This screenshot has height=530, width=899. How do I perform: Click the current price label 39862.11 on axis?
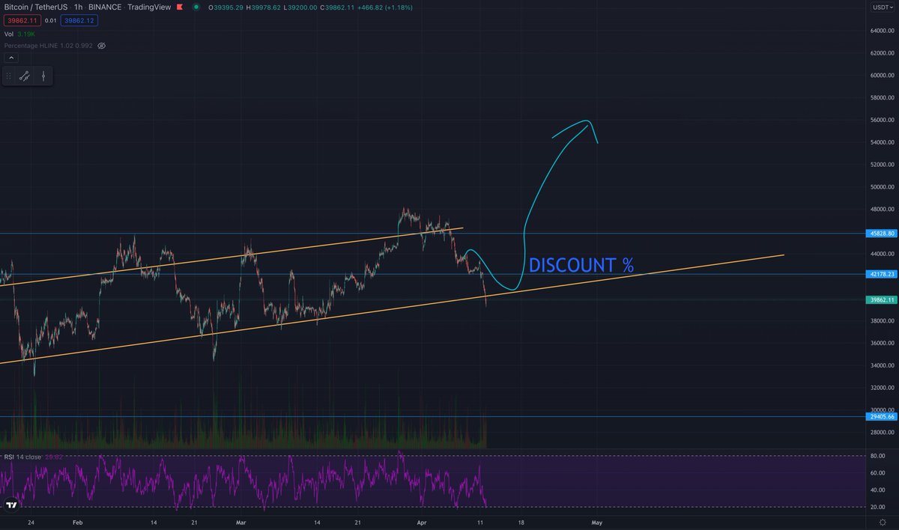(880, 299)
